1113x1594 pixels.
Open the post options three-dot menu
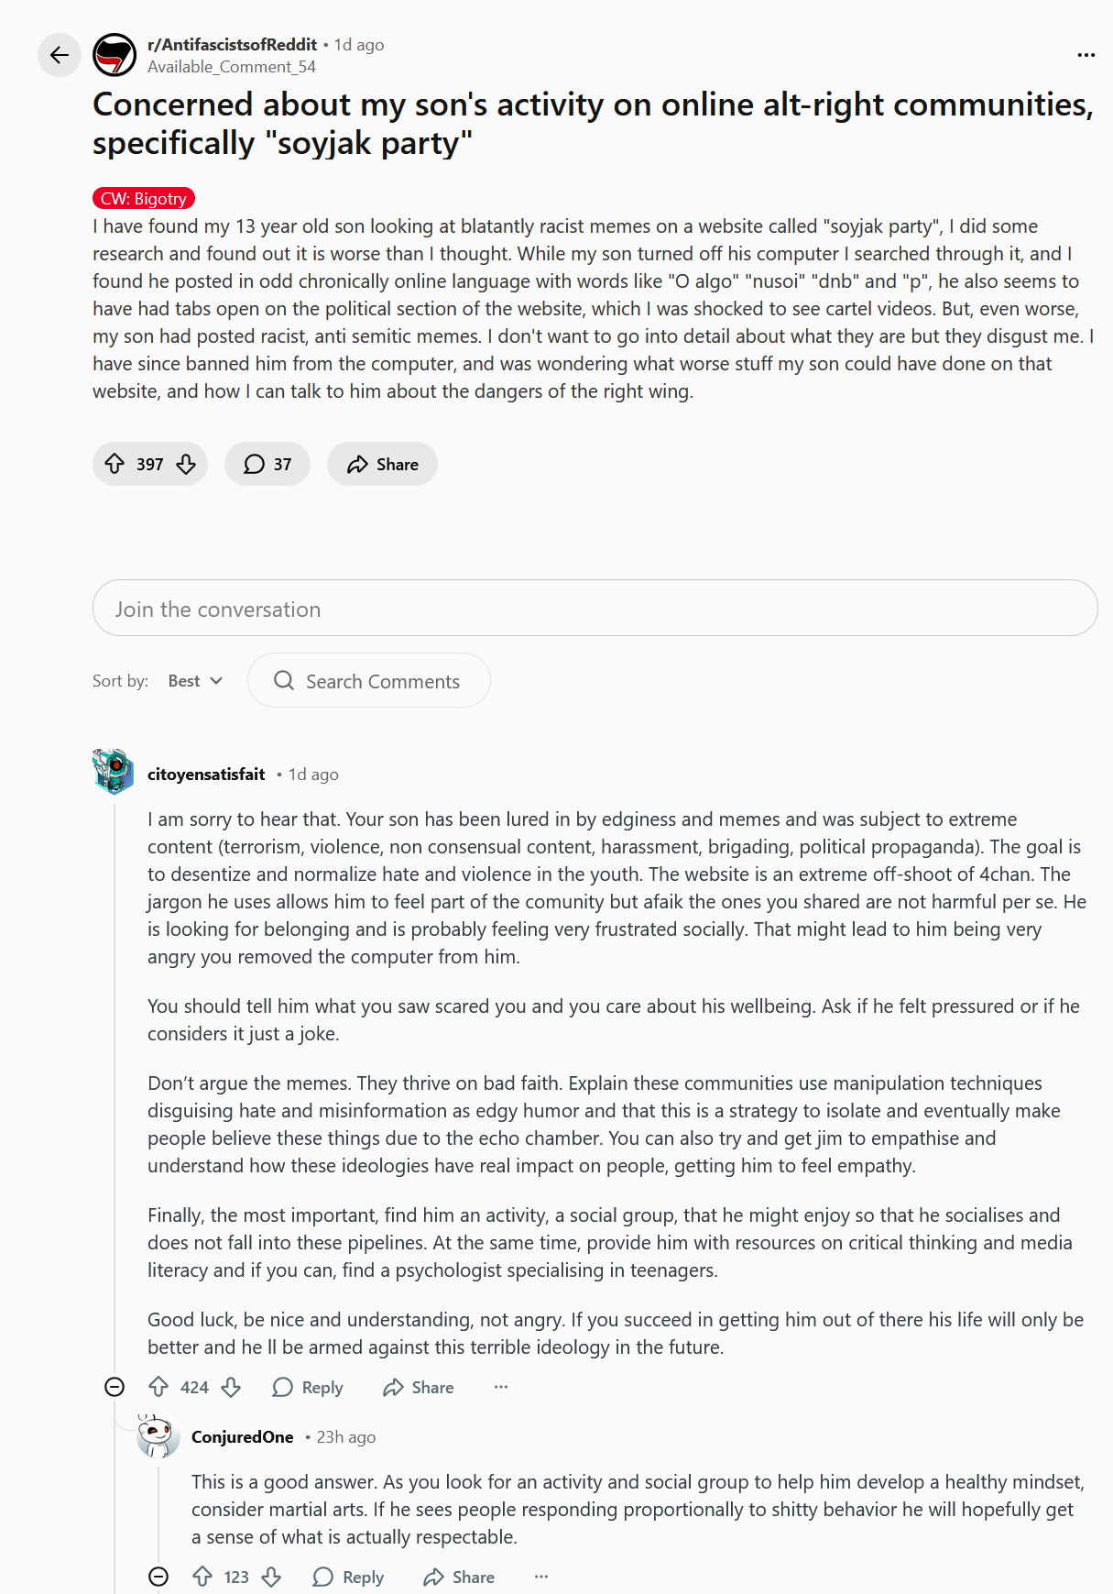[1086, 55]
